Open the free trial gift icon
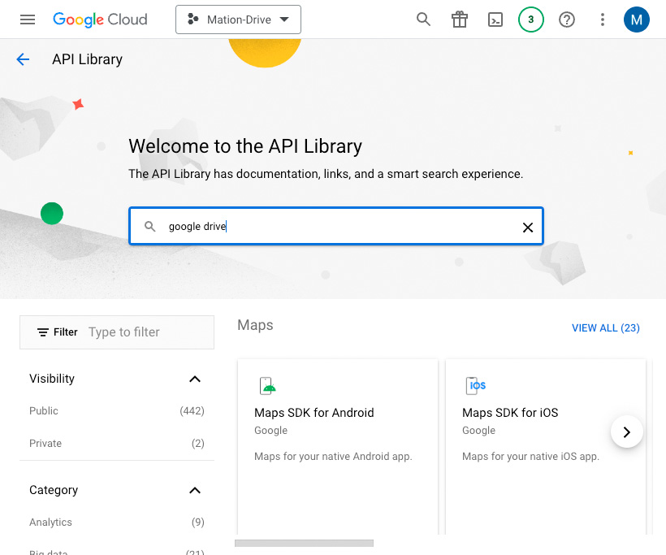666x555 pixels. (460, 20)
